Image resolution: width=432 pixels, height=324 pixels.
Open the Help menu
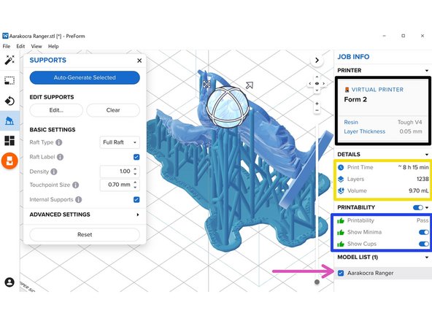click(53, 46)
